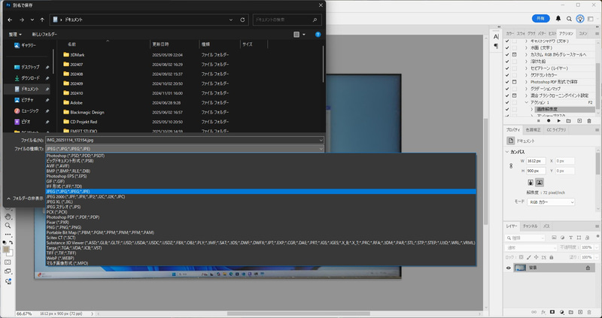Create a new group folder in Layers panel
The image size is (602, 318).
point(571,312)
